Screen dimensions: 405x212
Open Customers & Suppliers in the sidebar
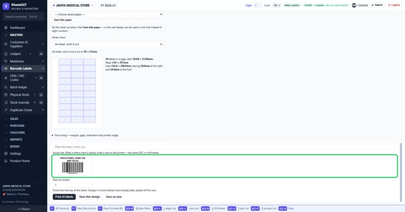pyautogui.click(x=24, y=44)
